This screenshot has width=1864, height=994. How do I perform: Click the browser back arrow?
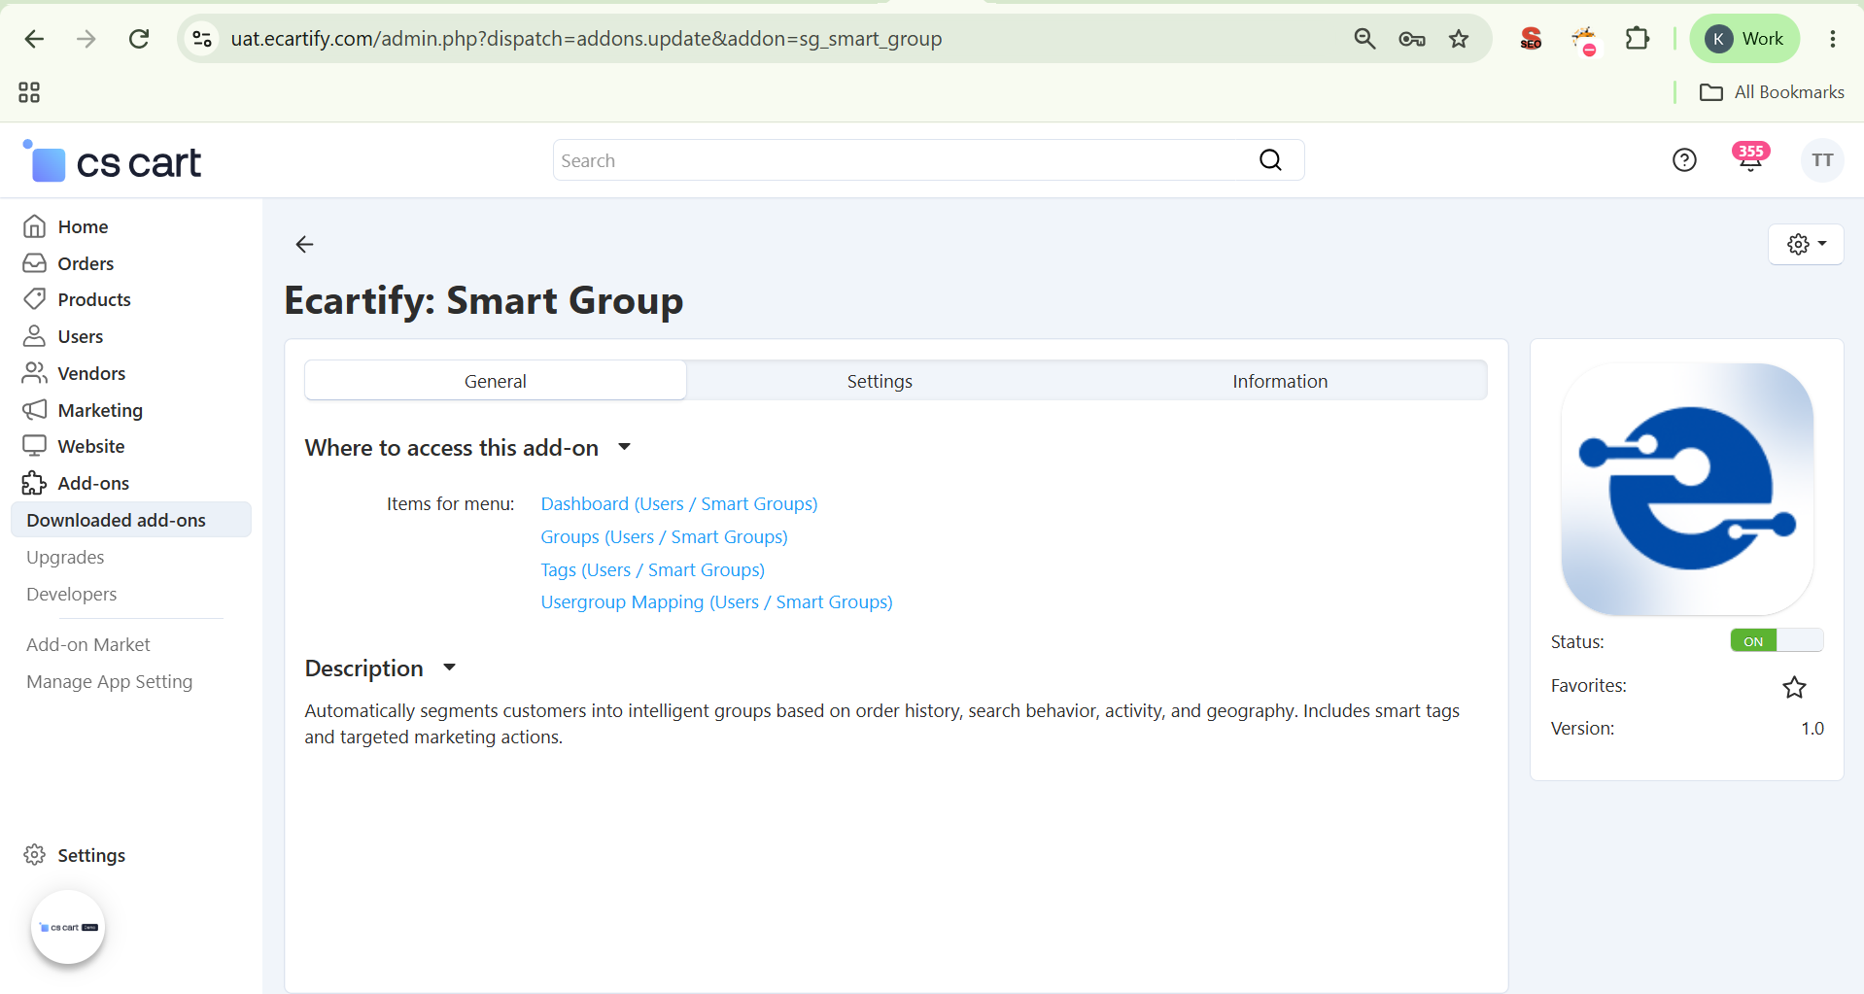34,39
